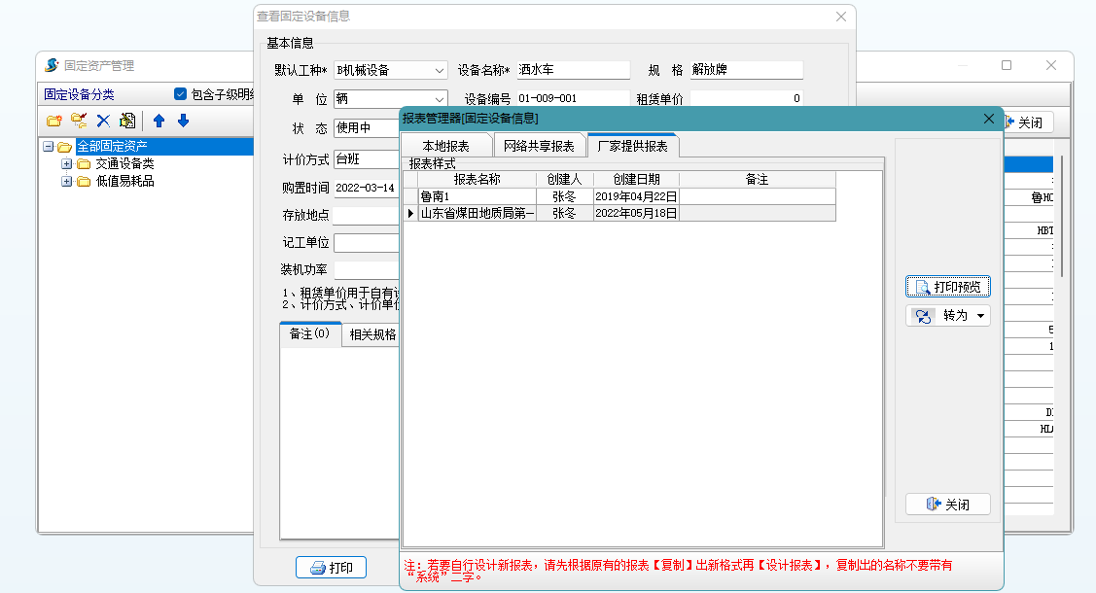Open the 默认工种 dropdown

(x=440, y=71)
